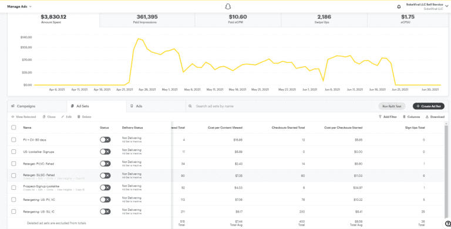
Task: Check the Retarget- SU,SC- Fahad checkbox
Action: pos(14,175)
